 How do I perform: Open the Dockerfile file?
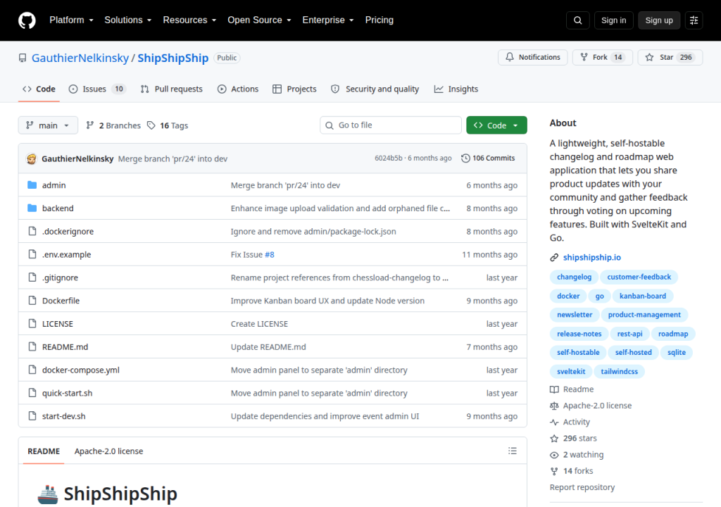click(x=61, y=301)
